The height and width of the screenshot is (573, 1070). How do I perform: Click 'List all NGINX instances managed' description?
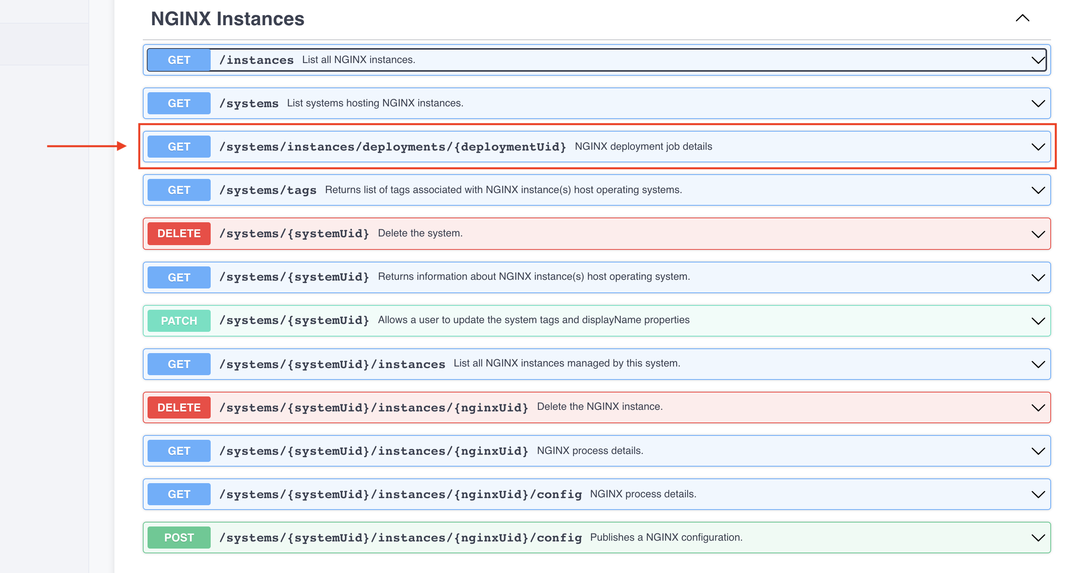point(567,363)
